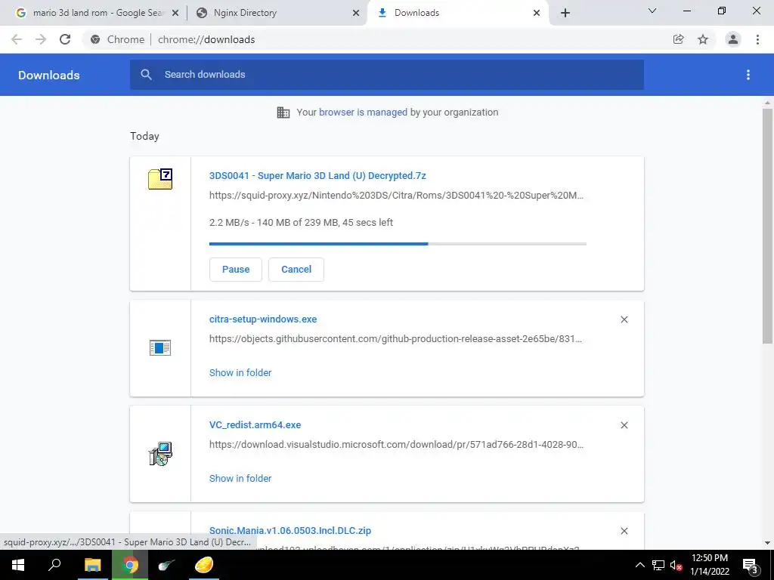
Task: Open the Sonic.Mania.v1.06.0503.Incl.DLC.zip link
Action: pyautogui.click(x=290, y=531)
